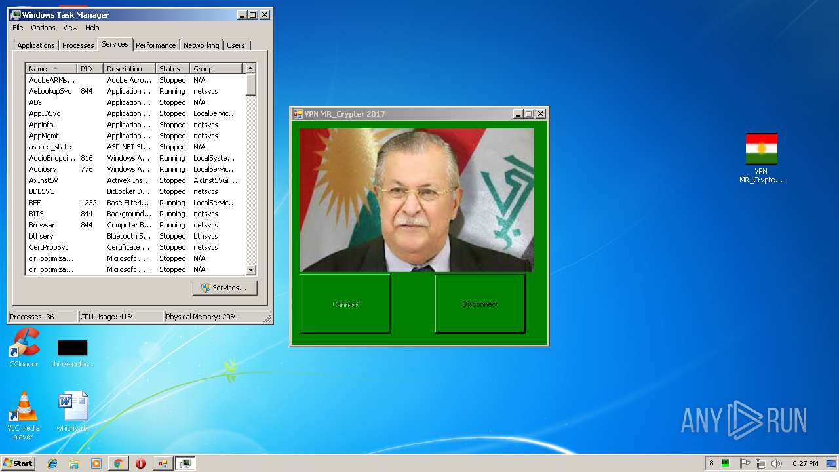Viewport: 839px width, 472px height.
Task: Open the Start menu
Action: click(18, 463)
